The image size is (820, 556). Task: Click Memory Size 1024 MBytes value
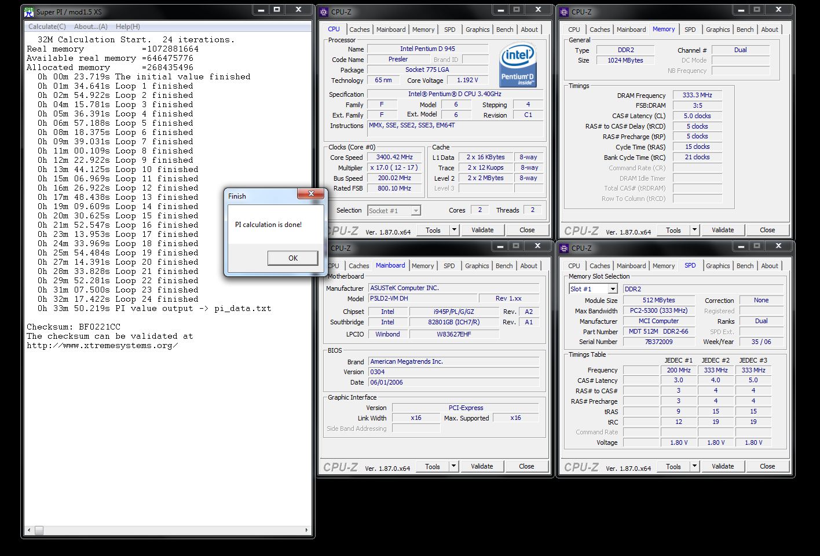coord(625,60)
